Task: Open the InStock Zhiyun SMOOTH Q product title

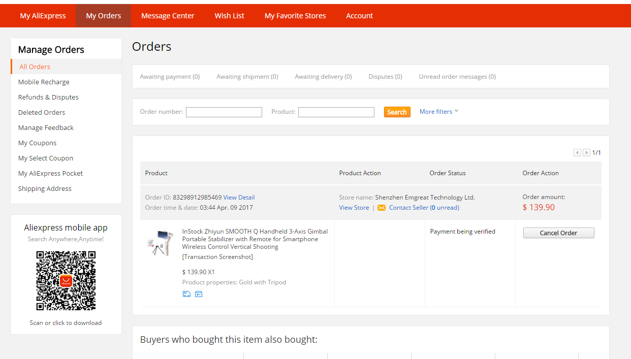Action: pos(255,239)
